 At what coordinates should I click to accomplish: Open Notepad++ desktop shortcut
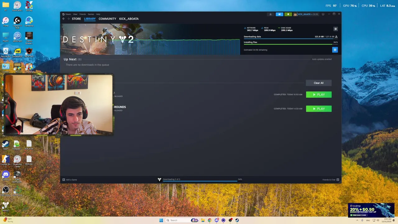[x=17, y=145]
